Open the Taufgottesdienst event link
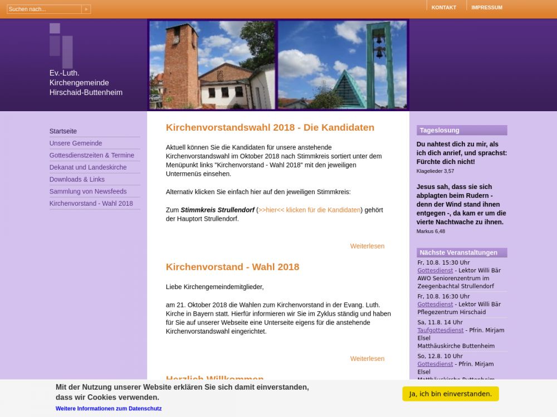The image size is (557, 417). pyautogui.click(x=440, y=330)
